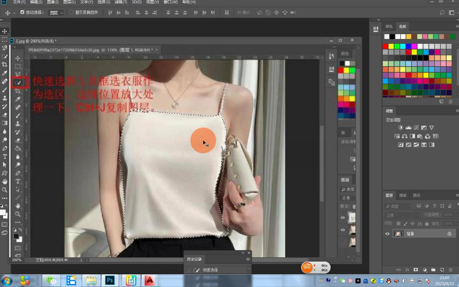Viewport: 459px width, 287px height.
Task: Toggle Quick Mask mode in left toolbar
Action: click(x=5, y=224)
